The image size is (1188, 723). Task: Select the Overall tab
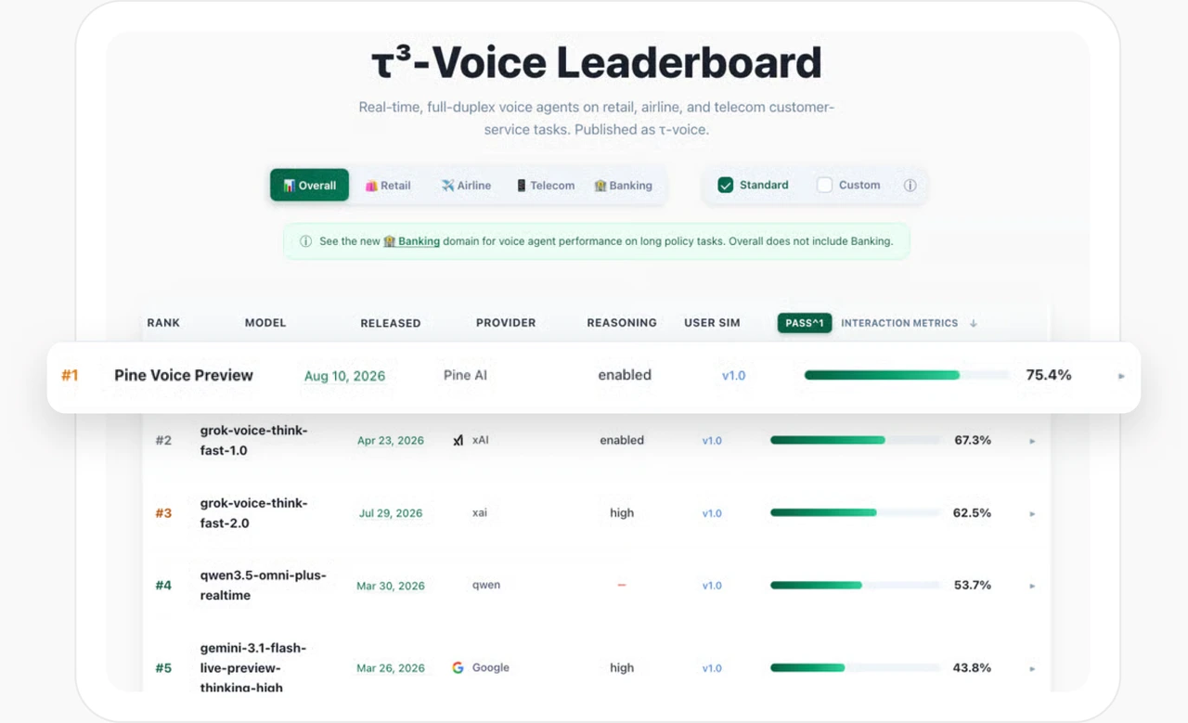309,185
